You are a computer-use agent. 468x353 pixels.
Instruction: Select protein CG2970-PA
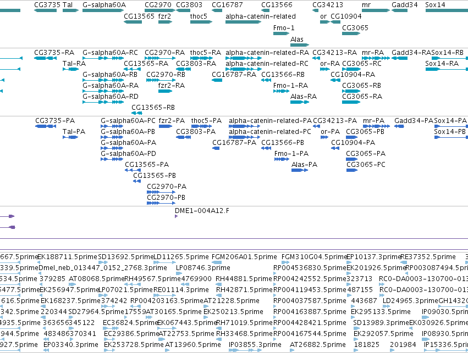point(167,187)
